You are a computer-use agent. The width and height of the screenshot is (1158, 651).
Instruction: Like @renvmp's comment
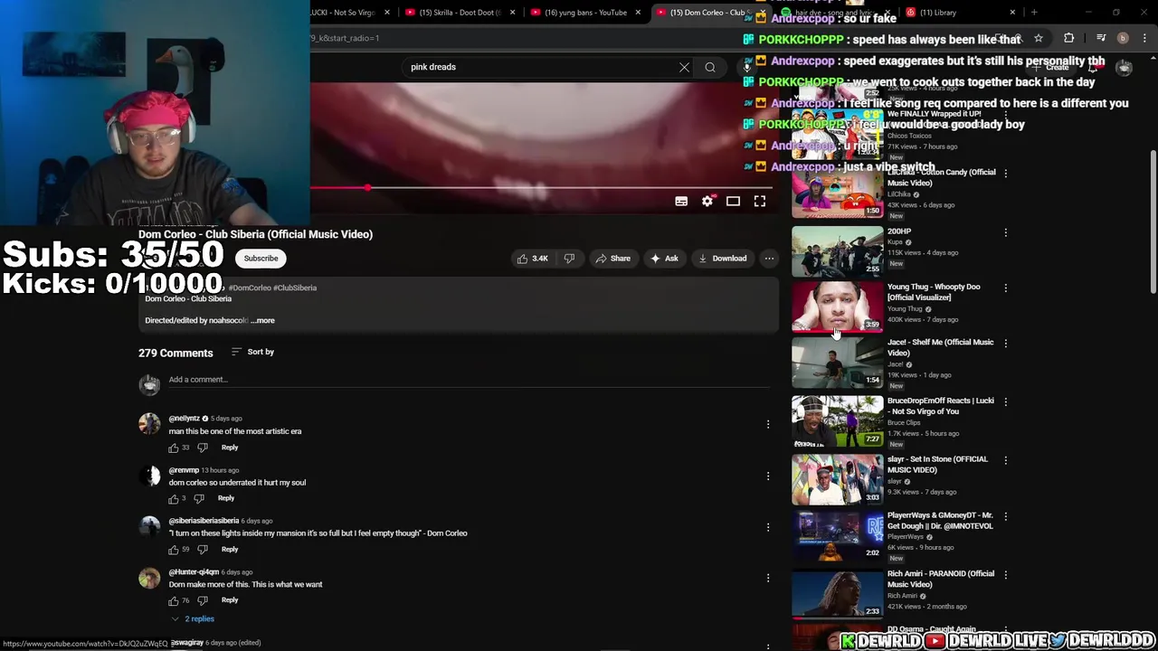tap(174, 498)
